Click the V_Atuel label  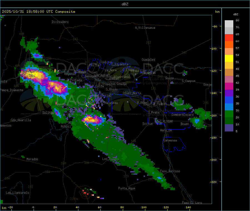pyautogui.click(x=143, y=103)
